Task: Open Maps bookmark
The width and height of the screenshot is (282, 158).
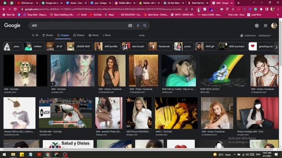Action: coord(109,15)
